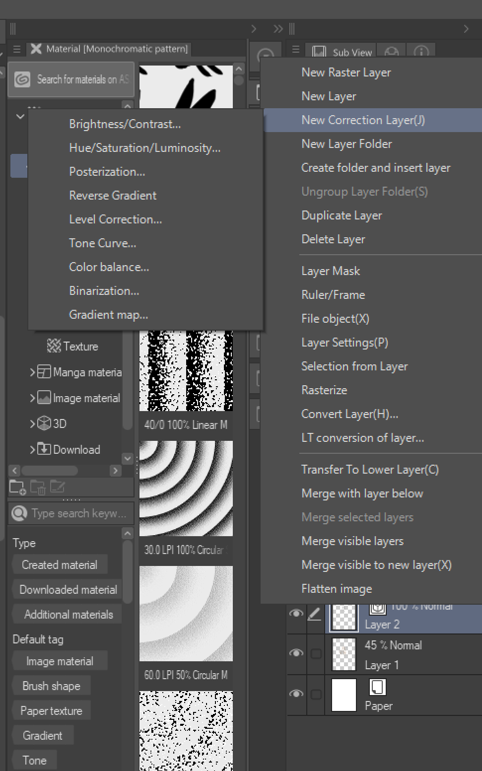Viewport: 482px width, 771px height.
Task: Click the Paper layer page icon
Action: point(378,687)
